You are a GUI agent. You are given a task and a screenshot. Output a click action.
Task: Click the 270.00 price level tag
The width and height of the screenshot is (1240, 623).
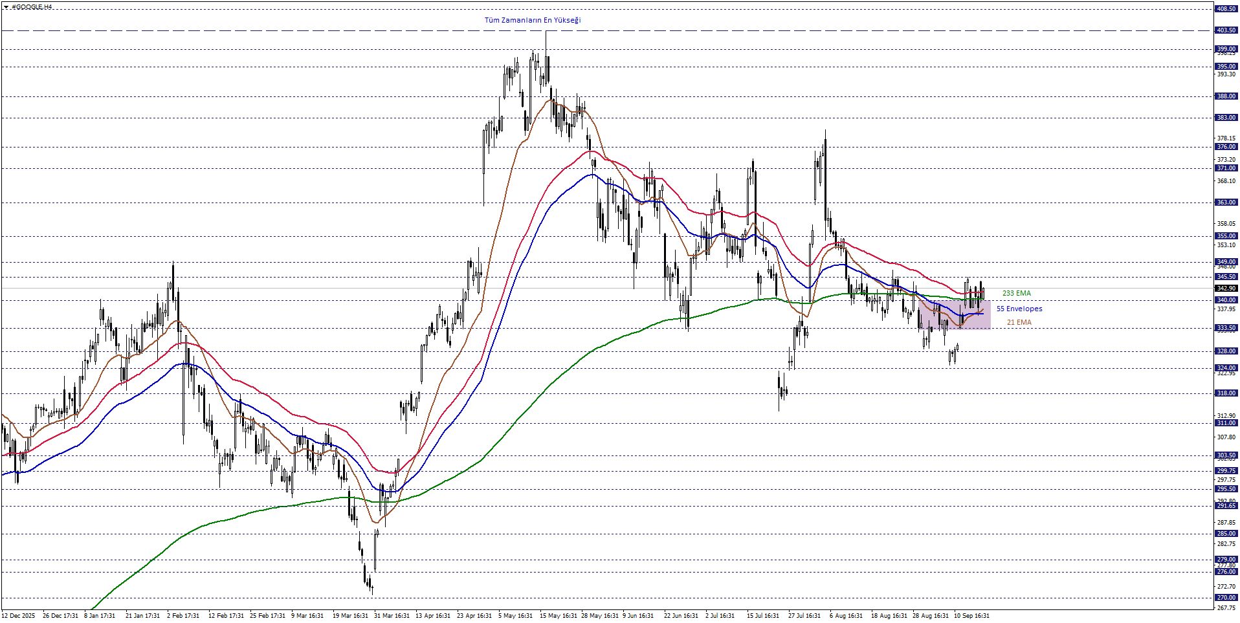tap(1226, 598)
